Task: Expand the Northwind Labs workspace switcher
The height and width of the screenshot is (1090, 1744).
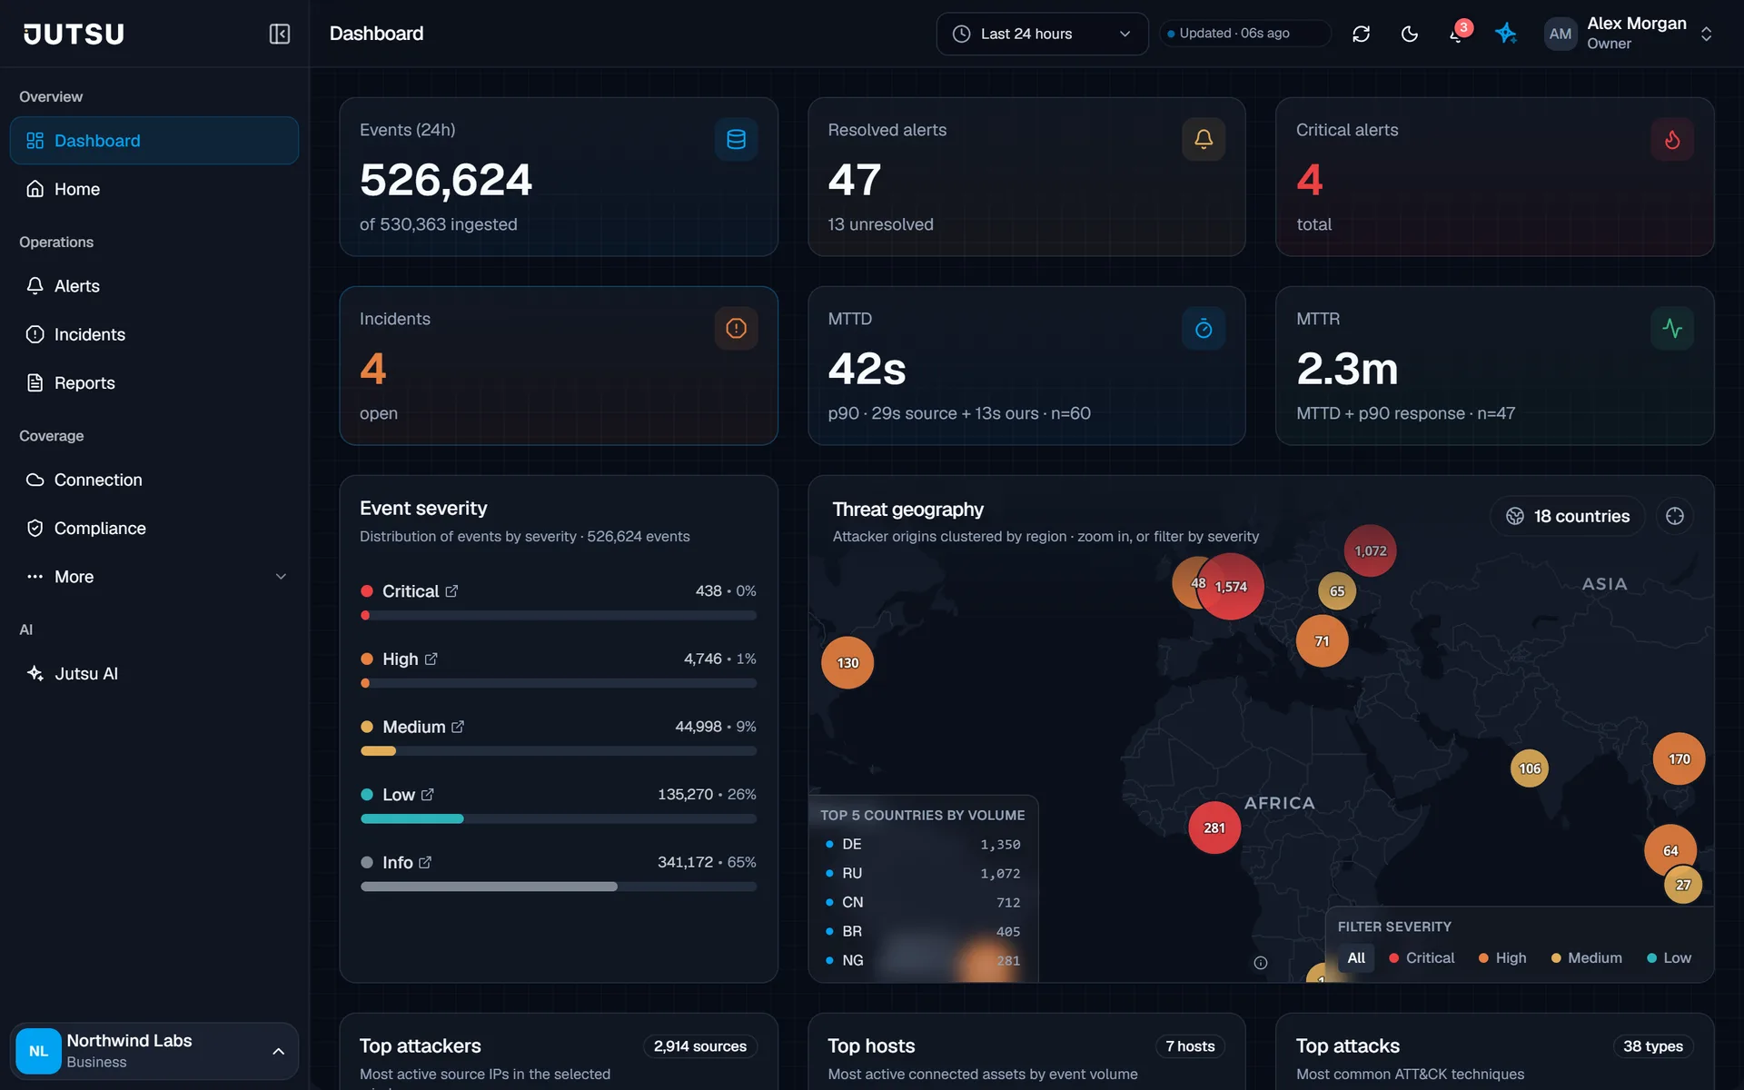Action: click(x=154, y=1051)
